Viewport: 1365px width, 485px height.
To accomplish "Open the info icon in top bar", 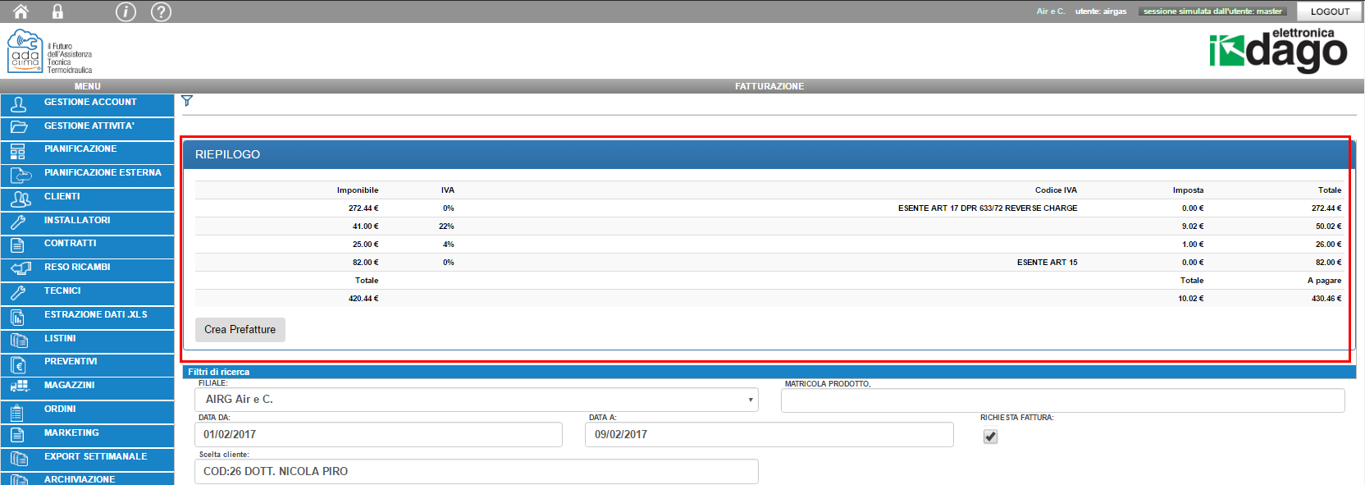I will 126,11.
